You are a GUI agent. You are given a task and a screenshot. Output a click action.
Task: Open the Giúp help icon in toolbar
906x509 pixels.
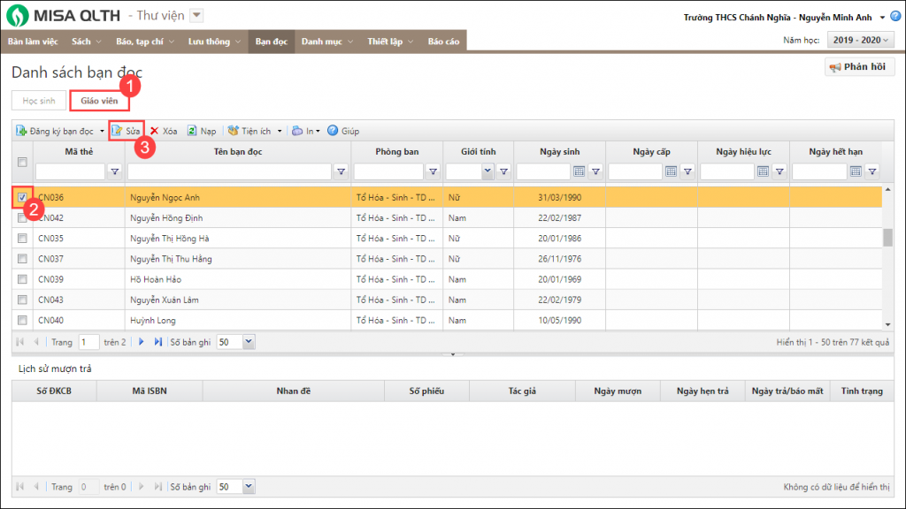[334, 131]
